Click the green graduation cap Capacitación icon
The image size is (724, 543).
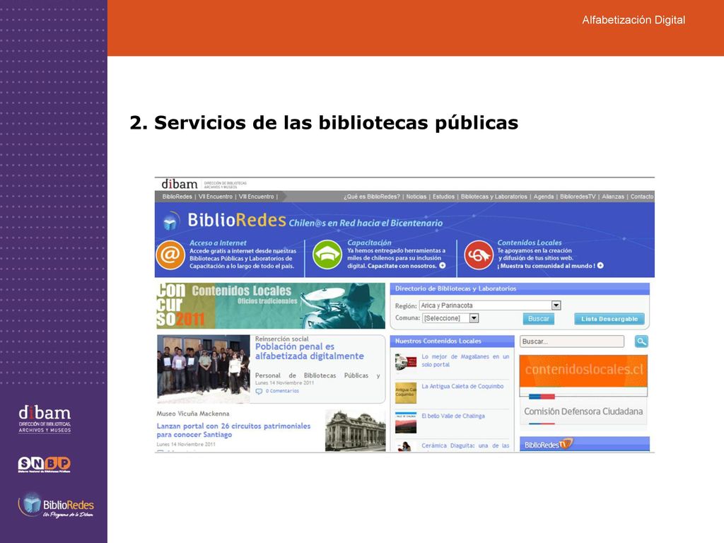[327, 255]
